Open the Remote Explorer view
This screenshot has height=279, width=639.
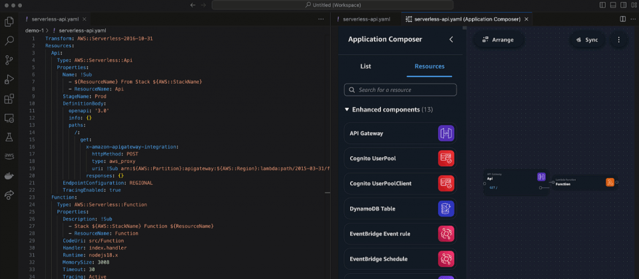(9, 118)
